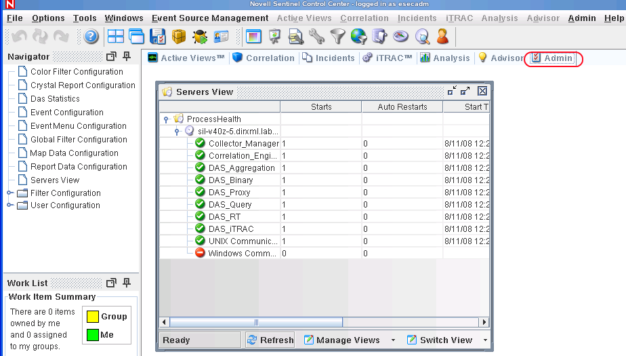Click the yellow Group color swatch

coord(93,317)
